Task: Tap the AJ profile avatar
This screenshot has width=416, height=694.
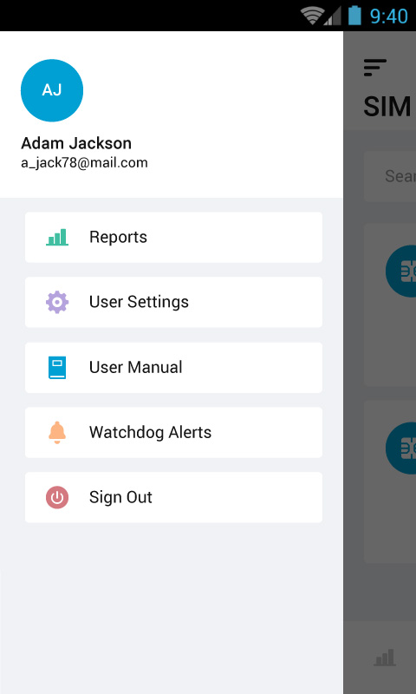Action: tap(52, 90)
